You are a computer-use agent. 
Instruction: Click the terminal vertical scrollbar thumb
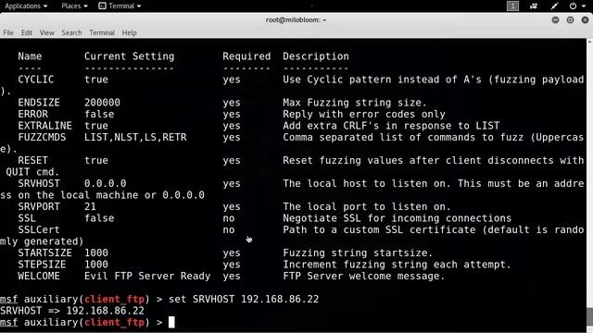589,317
